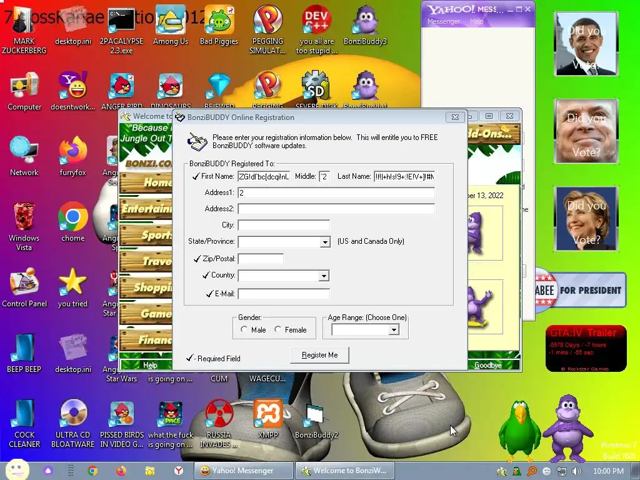The width and height of the screenshot is (640, 480).
Task: Launch the furryfox browser icon
Action: (73, 157)
